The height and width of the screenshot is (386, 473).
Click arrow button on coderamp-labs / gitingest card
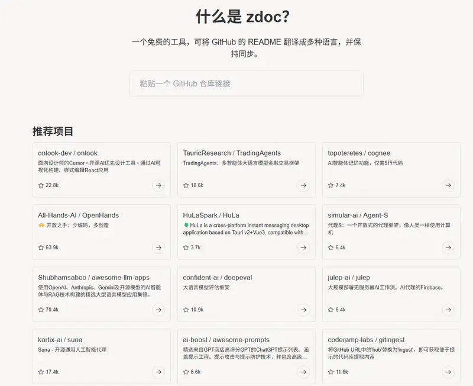448,372
